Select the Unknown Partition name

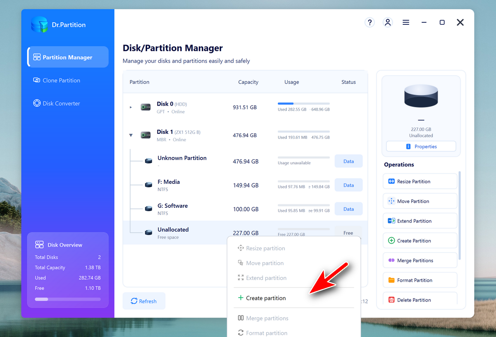click(182, 158)
